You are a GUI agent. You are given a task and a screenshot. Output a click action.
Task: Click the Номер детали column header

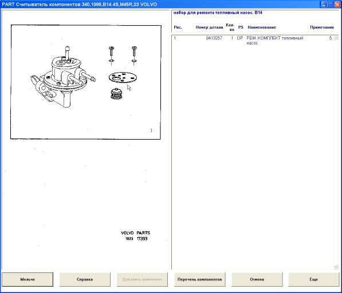click(x=209, y=27)
